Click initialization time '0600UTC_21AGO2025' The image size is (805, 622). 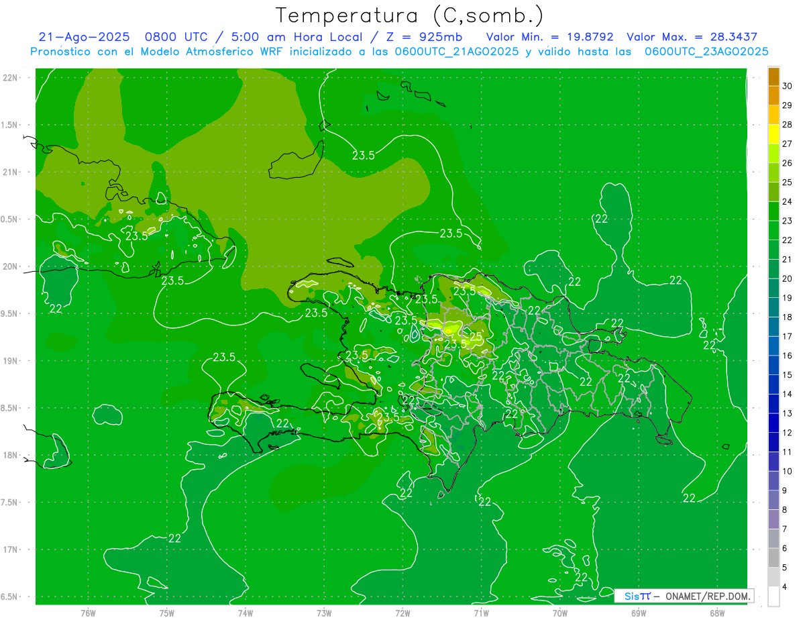point(455,52)
